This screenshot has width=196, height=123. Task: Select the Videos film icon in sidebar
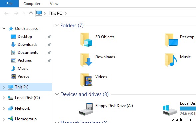click(13, 76)
